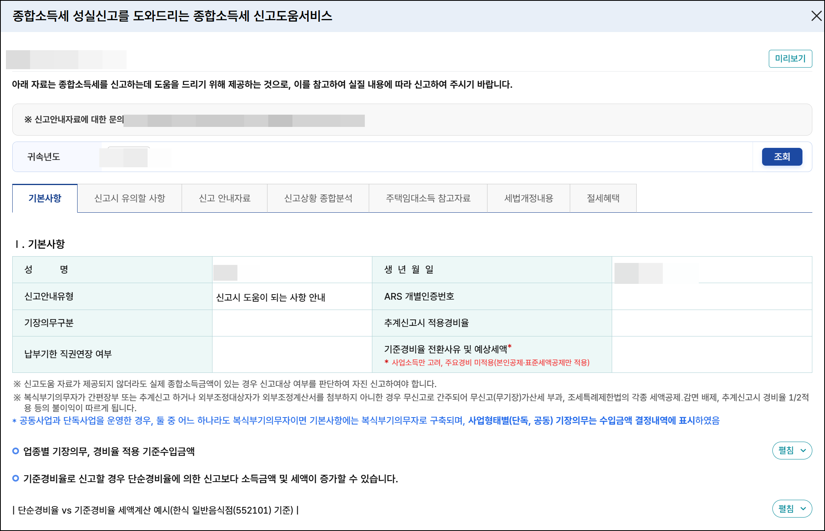The image size is (825, 531).
Task: Open the 신고 안내자료 tab
Action: click(224, 198)
